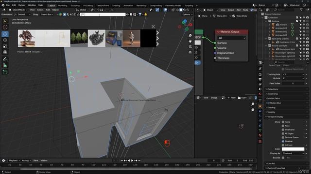Open the Default orientation dropdown
Screen dimensions: 311x174
pyautogui.click(x=22, y=14)
